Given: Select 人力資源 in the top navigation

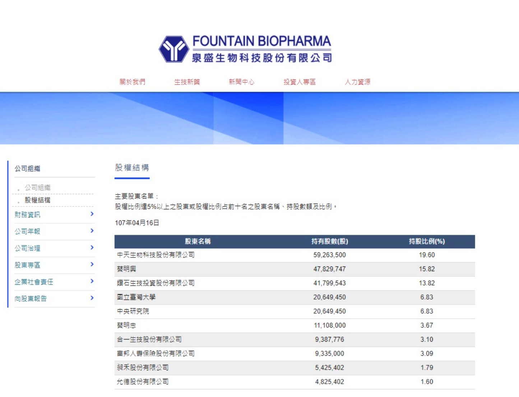Looking at the screenshot, I should click(357, 82).
